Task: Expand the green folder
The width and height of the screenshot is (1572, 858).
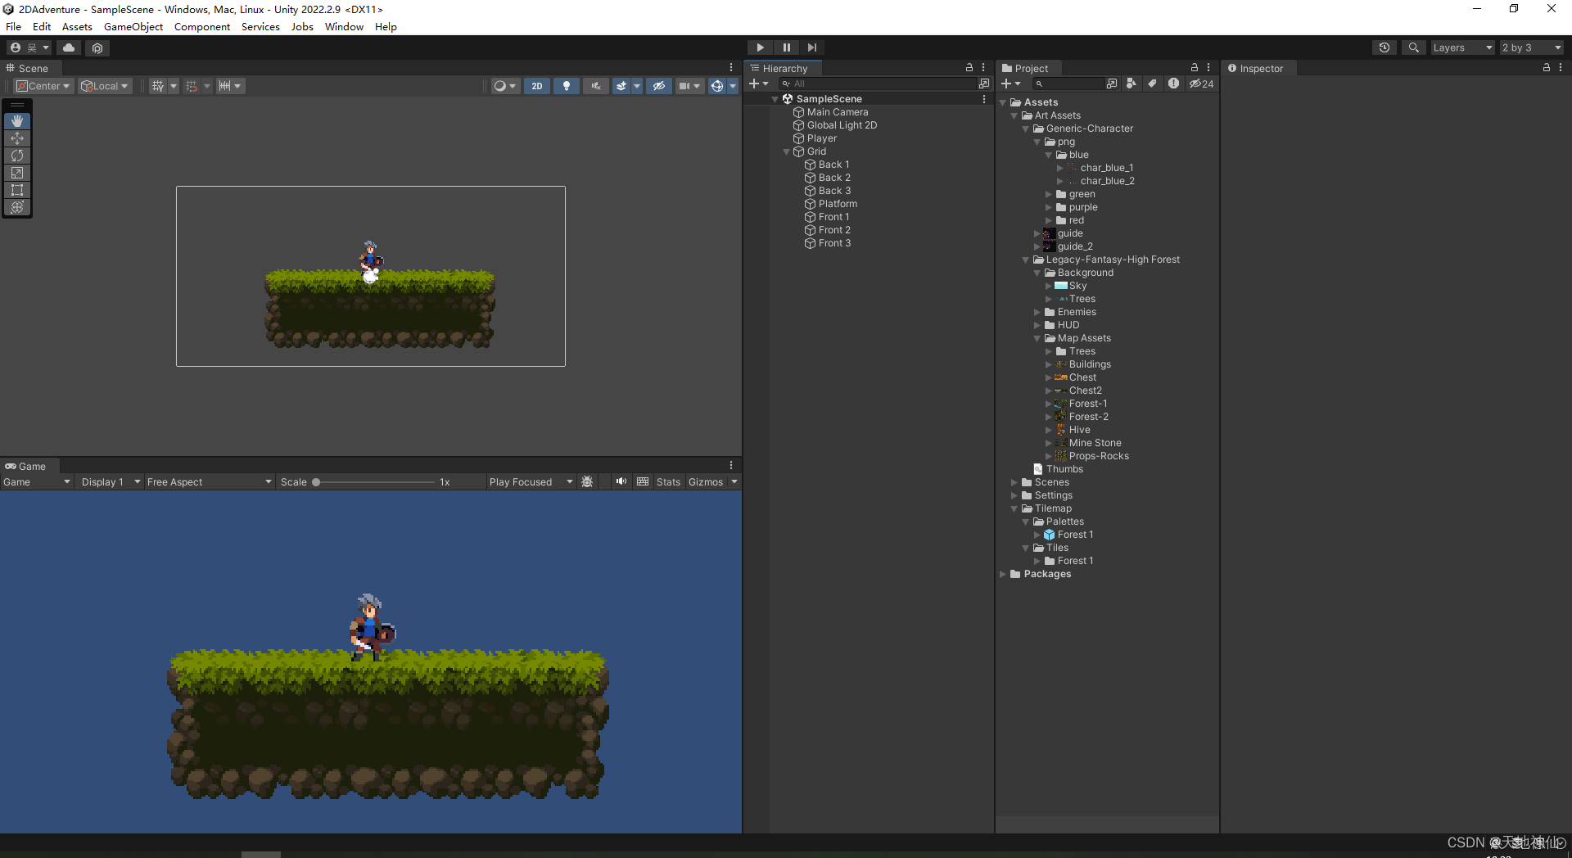Action: coord(1049,194)
